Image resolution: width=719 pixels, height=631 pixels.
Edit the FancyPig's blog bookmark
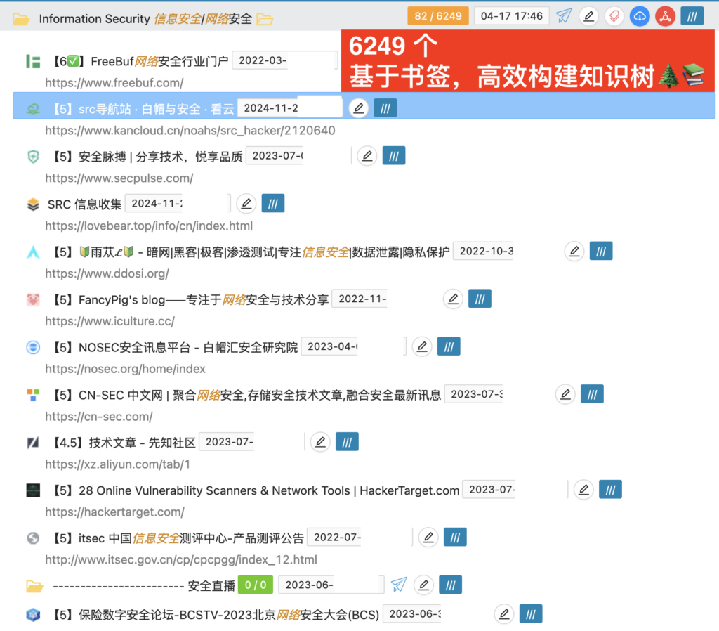click(x=453, y=299)
